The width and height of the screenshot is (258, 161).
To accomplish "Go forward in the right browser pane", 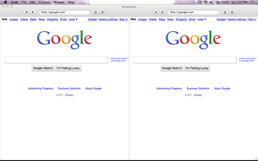I will click(x=162, y=12).
